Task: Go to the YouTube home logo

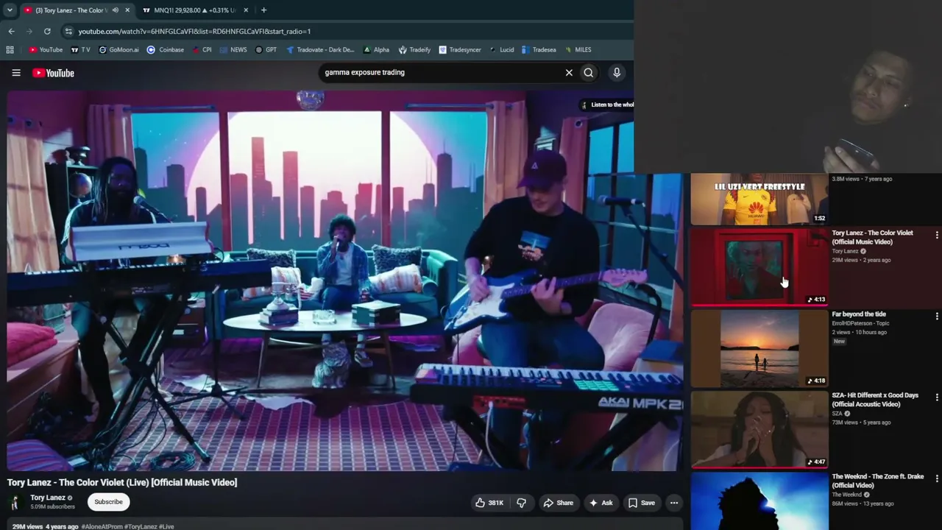Action: coord(53,73)
